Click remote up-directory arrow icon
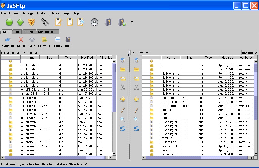259x168 pixels. click(151, 61)
